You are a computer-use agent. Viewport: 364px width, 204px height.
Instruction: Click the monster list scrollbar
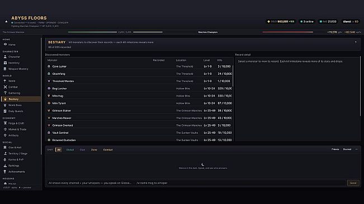pyautogui.click(x=233, y=76)
